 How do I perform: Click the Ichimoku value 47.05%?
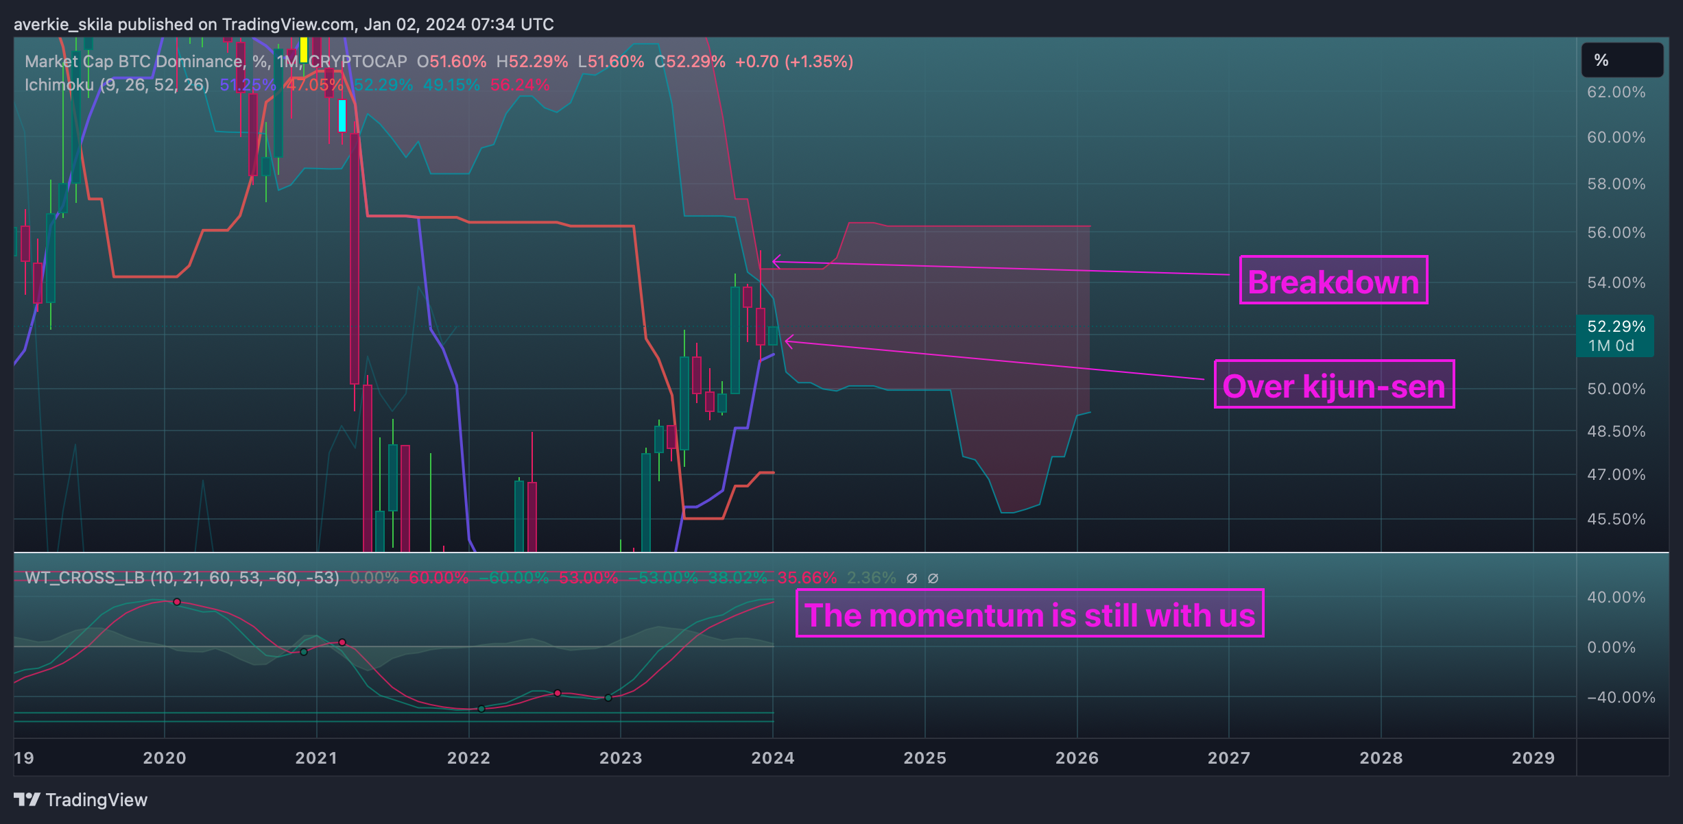pos(315,85)
